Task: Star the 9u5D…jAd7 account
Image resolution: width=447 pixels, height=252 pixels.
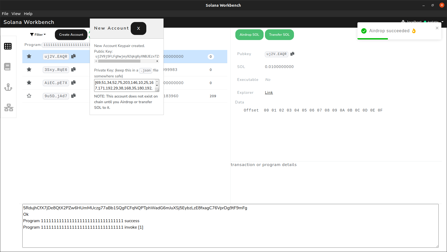Action: tap(29, 96)
